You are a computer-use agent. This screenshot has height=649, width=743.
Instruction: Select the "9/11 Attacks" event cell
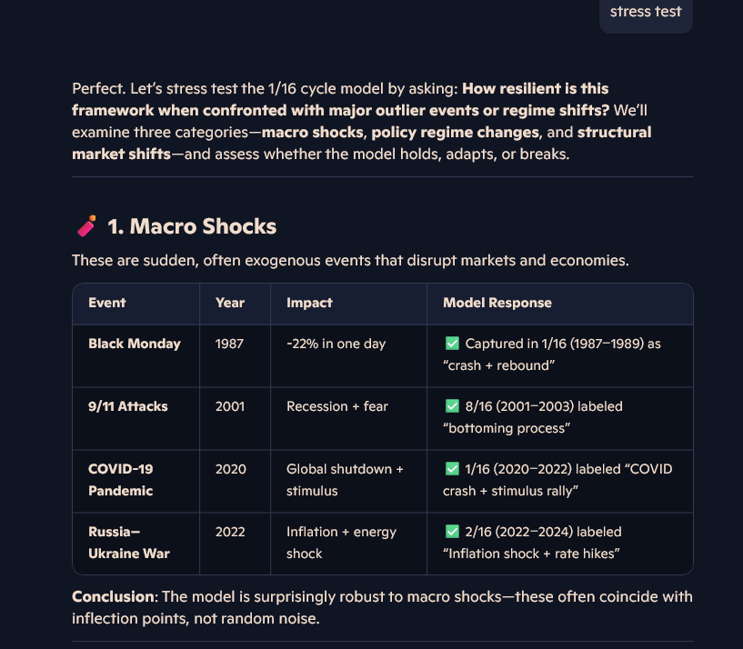tap(128, 406)
